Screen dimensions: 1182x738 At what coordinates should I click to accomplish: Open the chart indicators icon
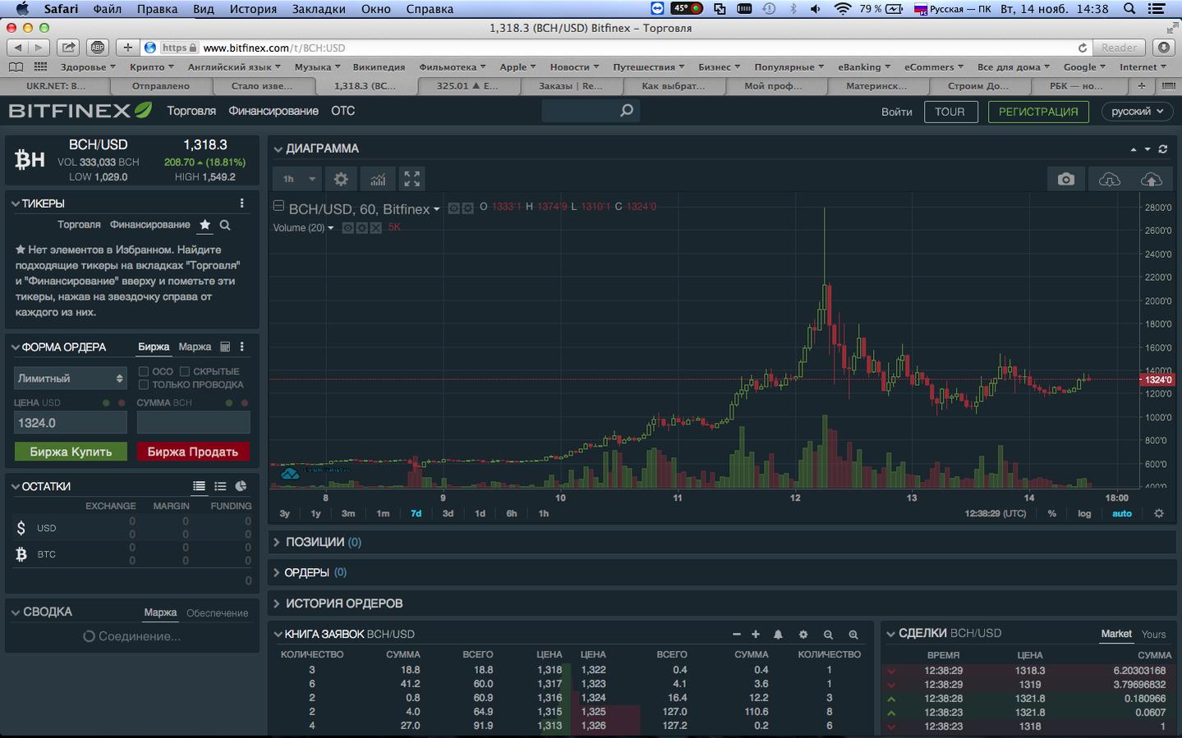point(377,179)
